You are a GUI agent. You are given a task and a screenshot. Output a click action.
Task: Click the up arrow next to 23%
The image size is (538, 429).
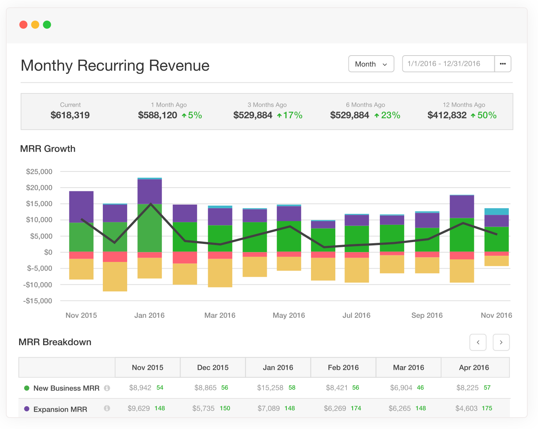pyautogui.click(x=377, y=116)
